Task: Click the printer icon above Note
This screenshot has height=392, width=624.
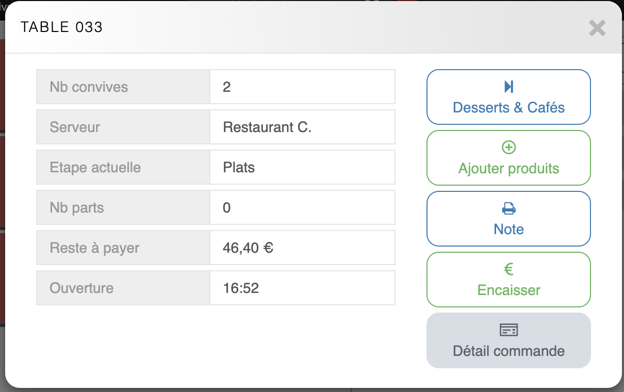Action: [x=508, y=208]
